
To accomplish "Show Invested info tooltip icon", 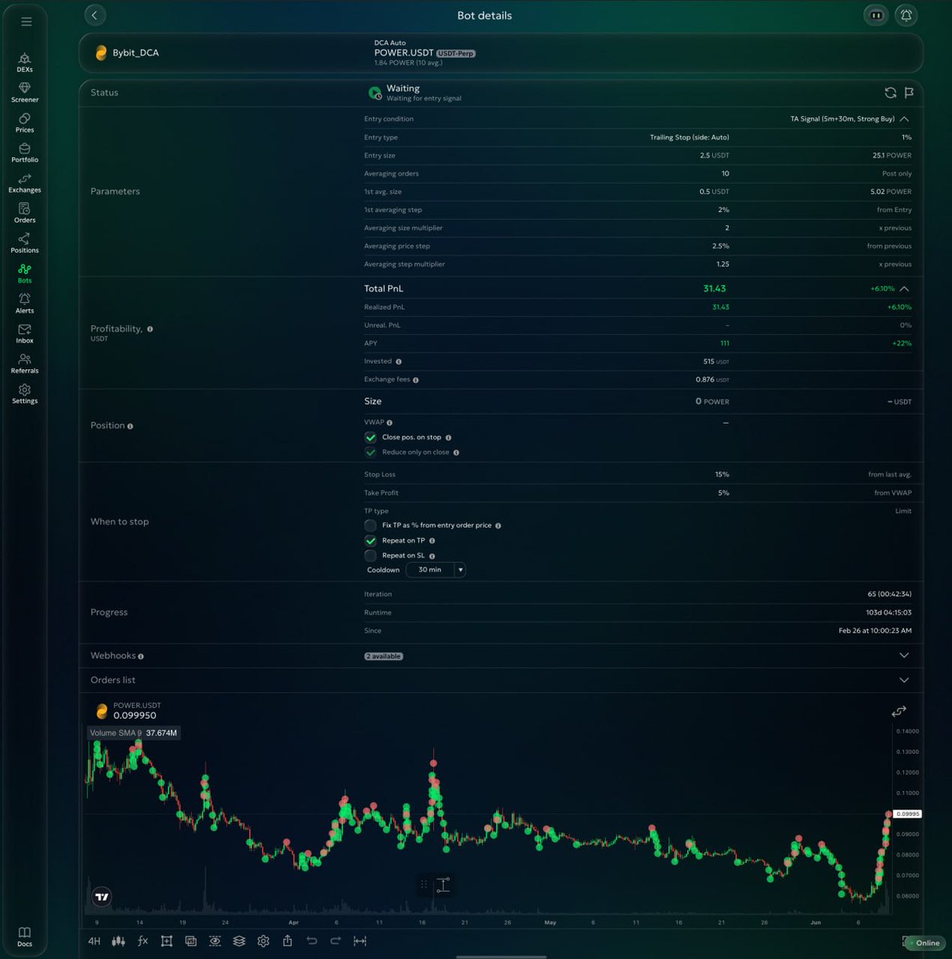I will 399,362.
